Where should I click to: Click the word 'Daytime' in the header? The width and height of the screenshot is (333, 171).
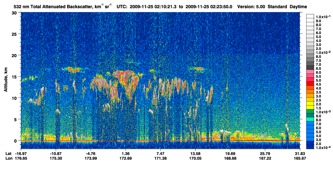point(298,7)
